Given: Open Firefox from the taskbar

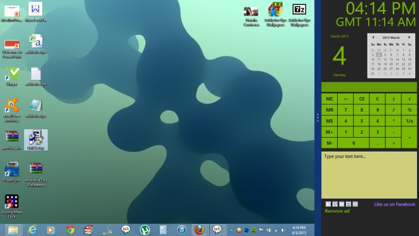Looking at the screenshot, I should [199, 230].
